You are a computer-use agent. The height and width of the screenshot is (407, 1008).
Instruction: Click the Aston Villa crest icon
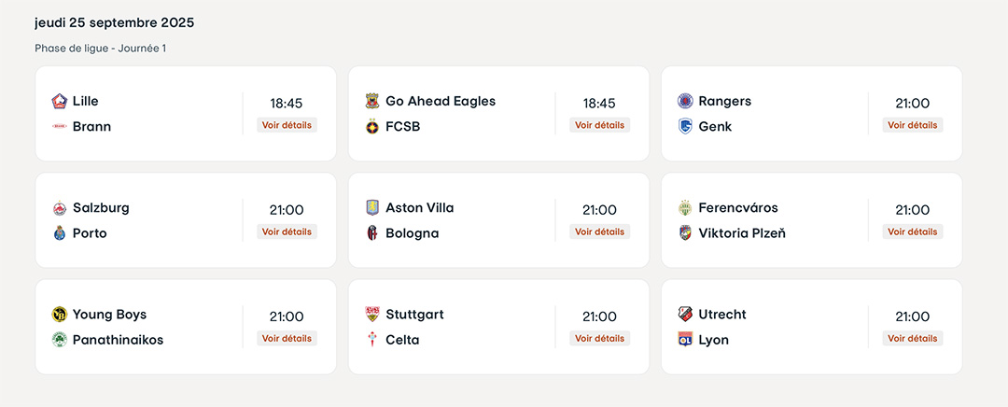pyautogui.click(x=372, y=207)
